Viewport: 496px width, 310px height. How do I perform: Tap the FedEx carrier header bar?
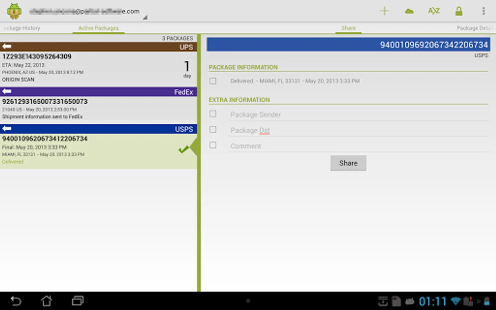click(99, 92)
